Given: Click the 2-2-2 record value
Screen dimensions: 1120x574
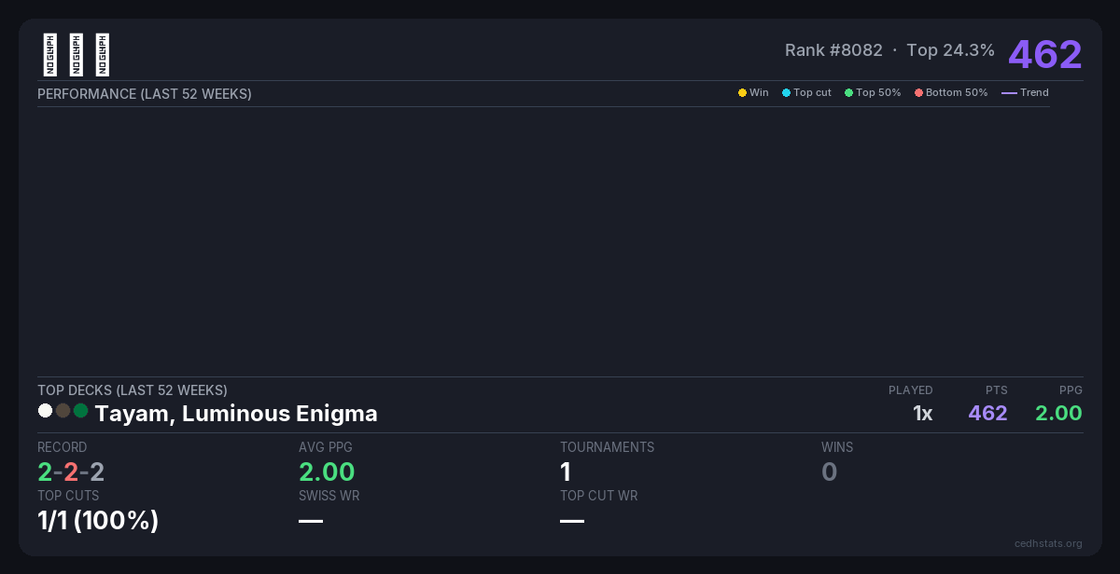Looking at the screenshot, I should pos(71,472).
